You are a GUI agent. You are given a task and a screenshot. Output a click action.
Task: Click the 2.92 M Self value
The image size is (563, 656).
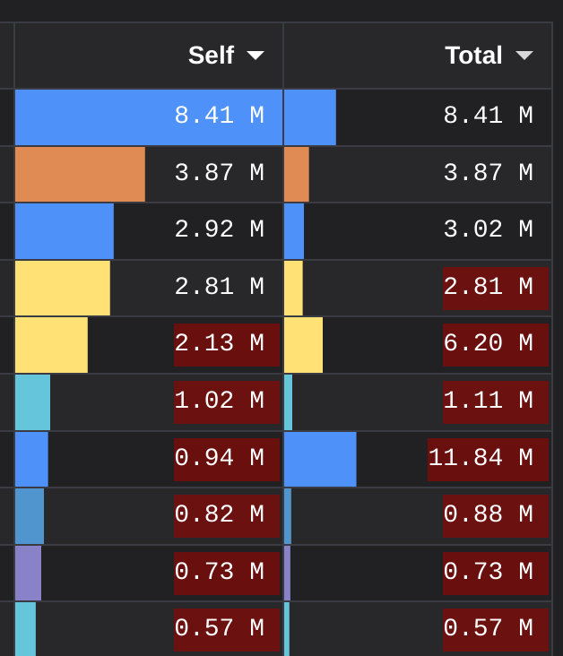point(220,229)
